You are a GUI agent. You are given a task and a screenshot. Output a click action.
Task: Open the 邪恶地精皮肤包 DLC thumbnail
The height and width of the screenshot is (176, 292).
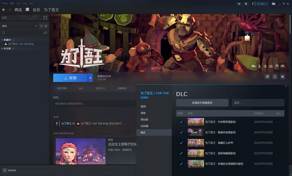point(196,153)
